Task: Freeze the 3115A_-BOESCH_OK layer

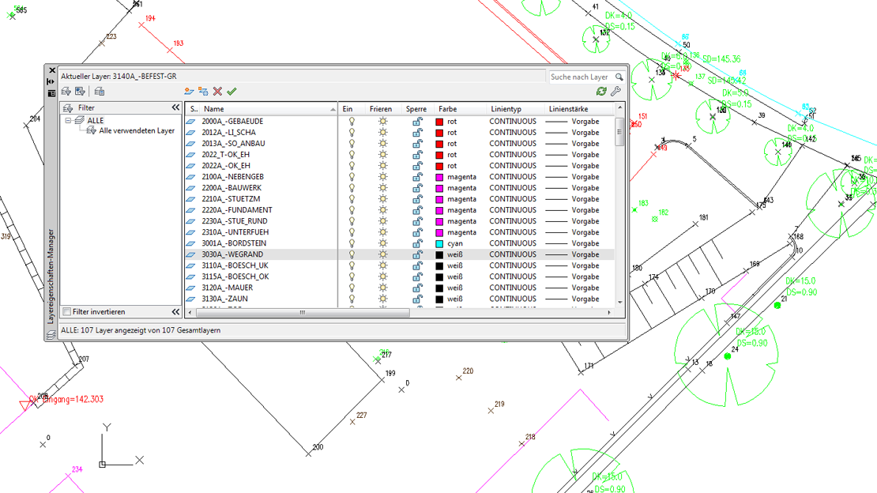Action: (x=382, y=277)
